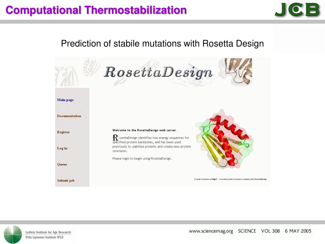
Task: Open the Main page link
Action: tap(65, 100)
